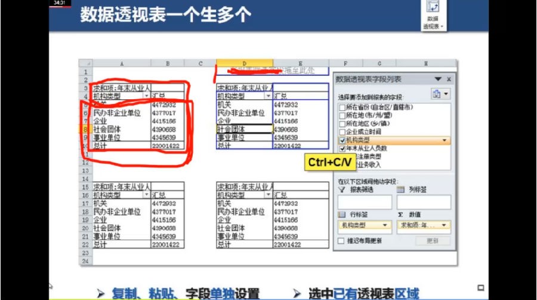
Task: Select cell D21 事业单位
Action: pos(245,236)
